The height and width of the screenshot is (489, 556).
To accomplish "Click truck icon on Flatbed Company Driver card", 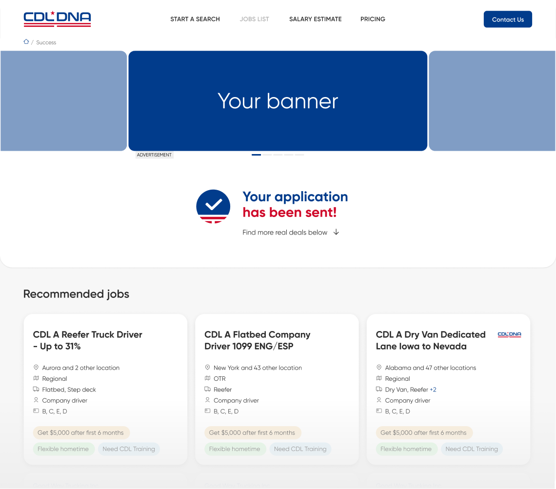I will (207, 390).
